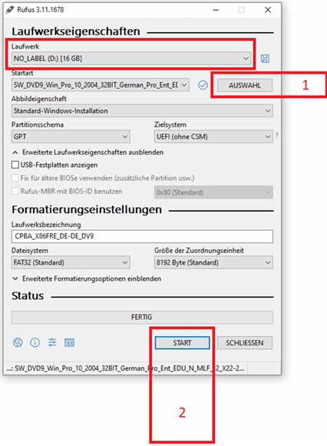The height and width of the screenshot is (446, 327).
Task: Click the FERTIG status progress bar
Action: [142, 317]
